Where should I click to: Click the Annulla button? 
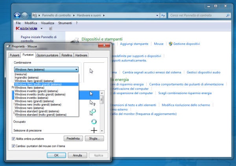tap(77, 155)
